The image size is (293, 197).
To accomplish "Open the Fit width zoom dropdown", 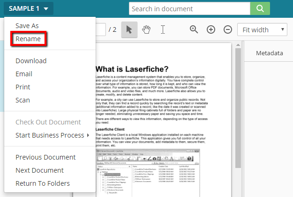I will [x=262, y=29].
